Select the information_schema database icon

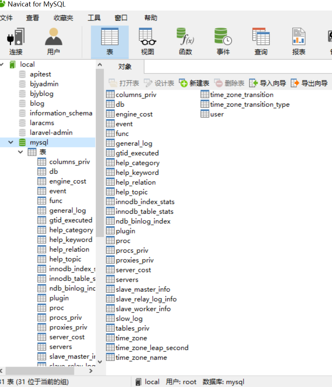22,113
